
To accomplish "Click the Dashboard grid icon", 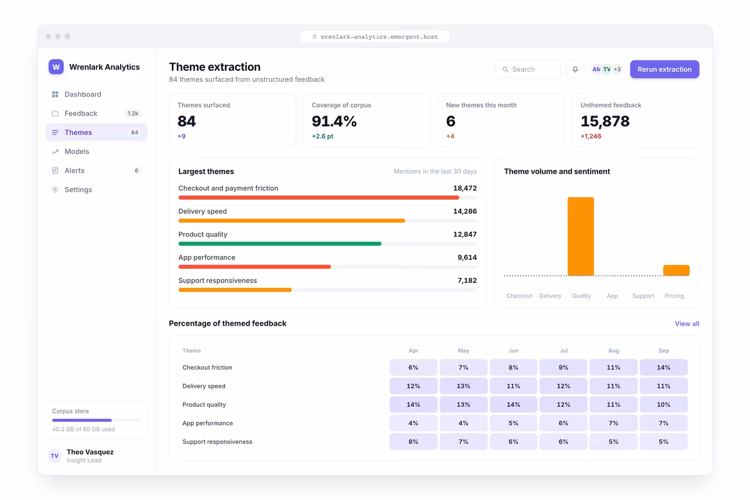I will 55,94.
